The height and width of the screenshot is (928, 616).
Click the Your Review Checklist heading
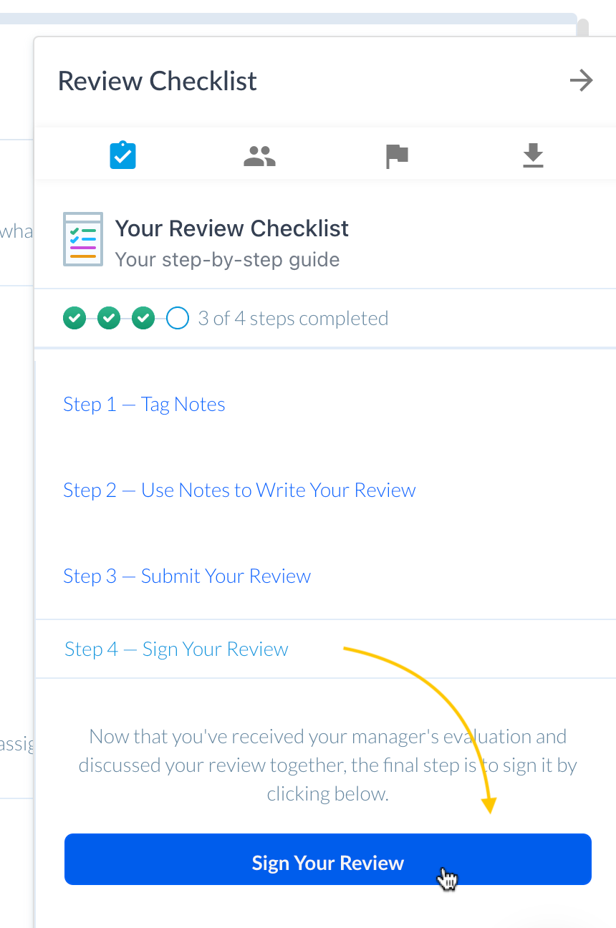[x=231, y=228]
